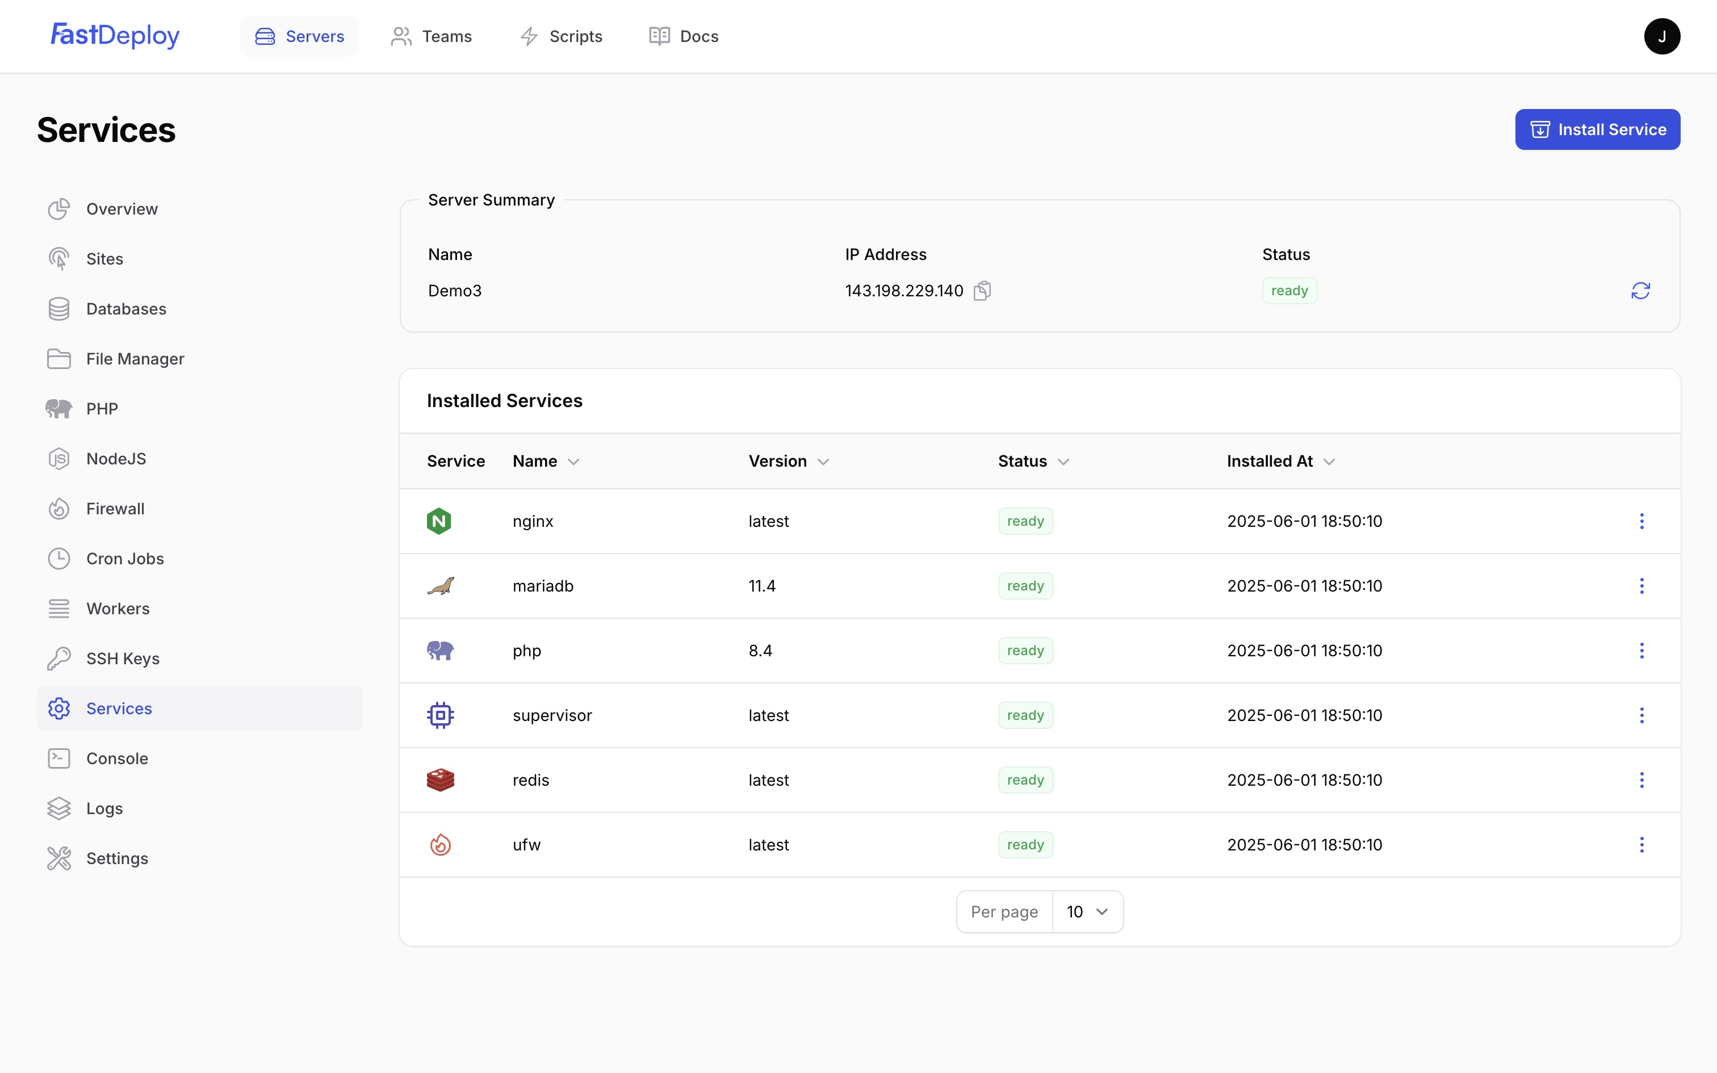1717x1073 pixels.
Task: Click the php elephant icon in table
Action: pyautogui.click(x=440, y=651)
